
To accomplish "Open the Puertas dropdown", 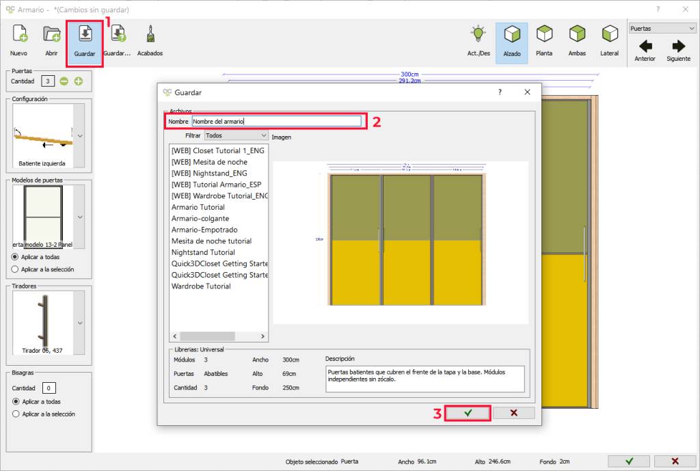I will (662, 28).
